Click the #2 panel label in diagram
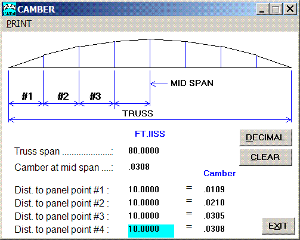The height and width of the screenshot is (240, 300). tap(63, 96)
